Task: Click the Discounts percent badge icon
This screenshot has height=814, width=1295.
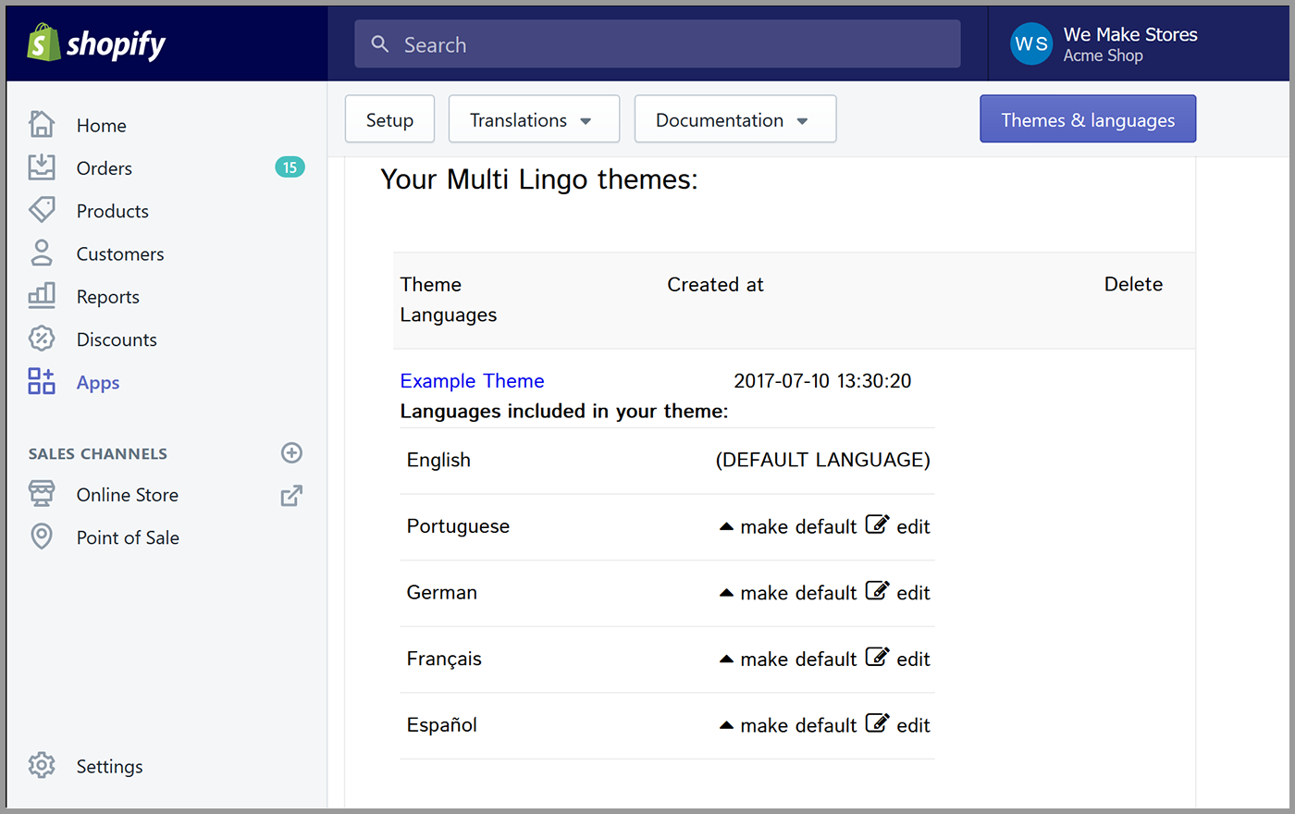Action: [x=42, y=339]
